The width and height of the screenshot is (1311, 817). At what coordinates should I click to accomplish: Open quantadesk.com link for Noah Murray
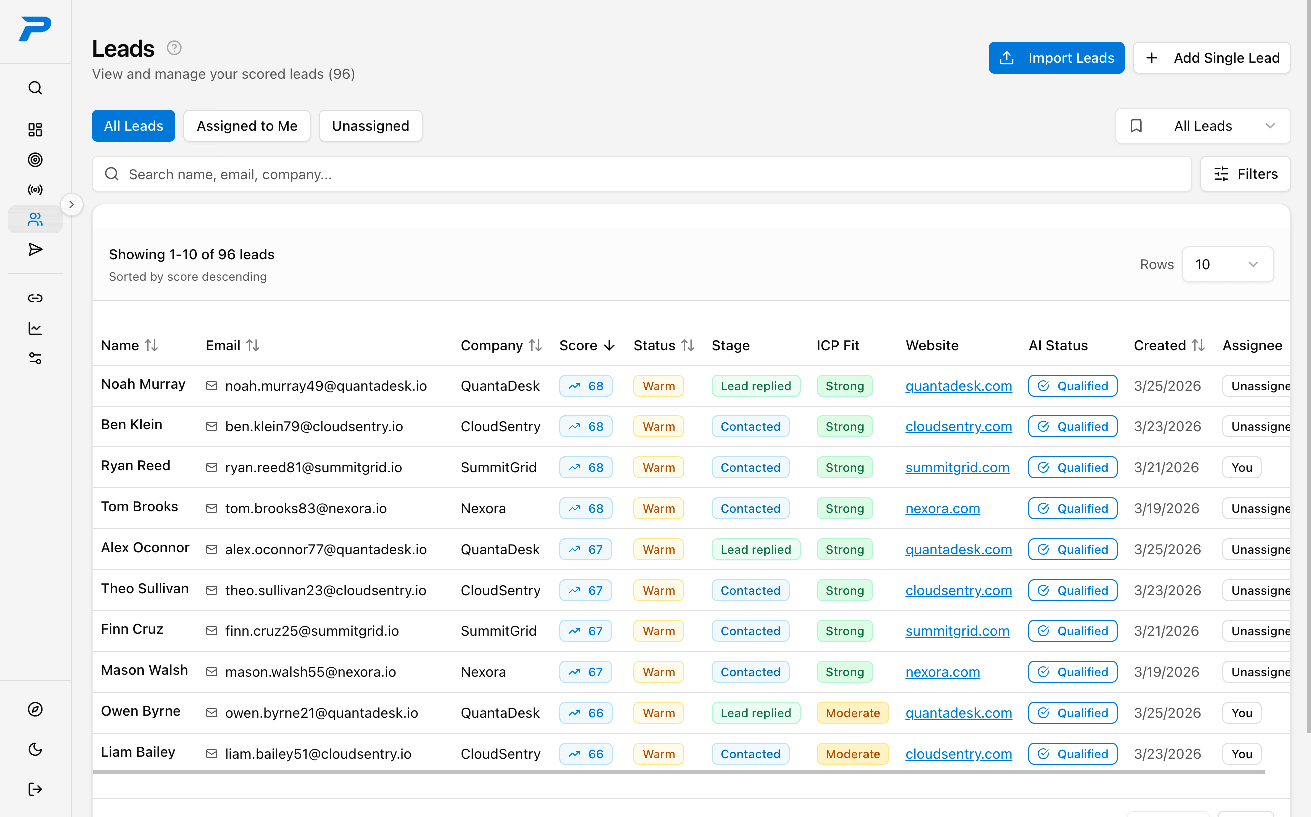click(959, 386)
